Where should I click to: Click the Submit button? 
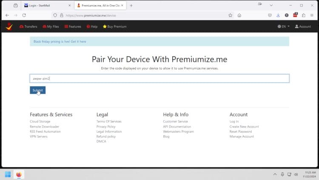(x=37, y=90)
